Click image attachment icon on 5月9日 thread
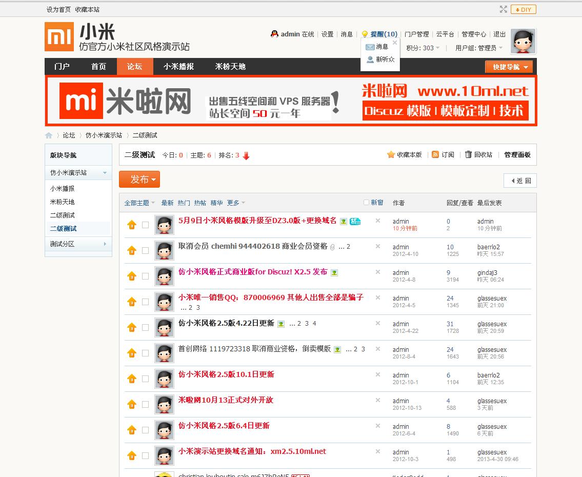Viewport: 582px width, 477px height. [x=344, y=222]
